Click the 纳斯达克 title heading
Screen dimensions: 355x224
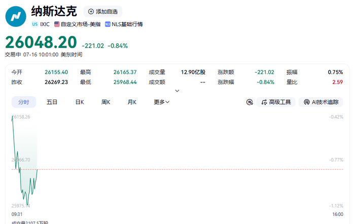pos(54,11)
